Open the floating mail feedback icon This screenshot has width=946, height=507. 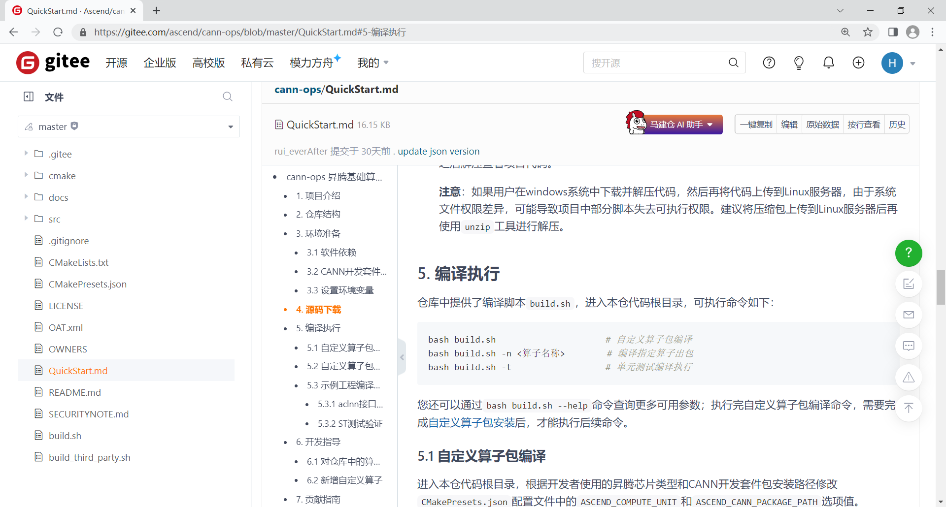coord(909,315)
